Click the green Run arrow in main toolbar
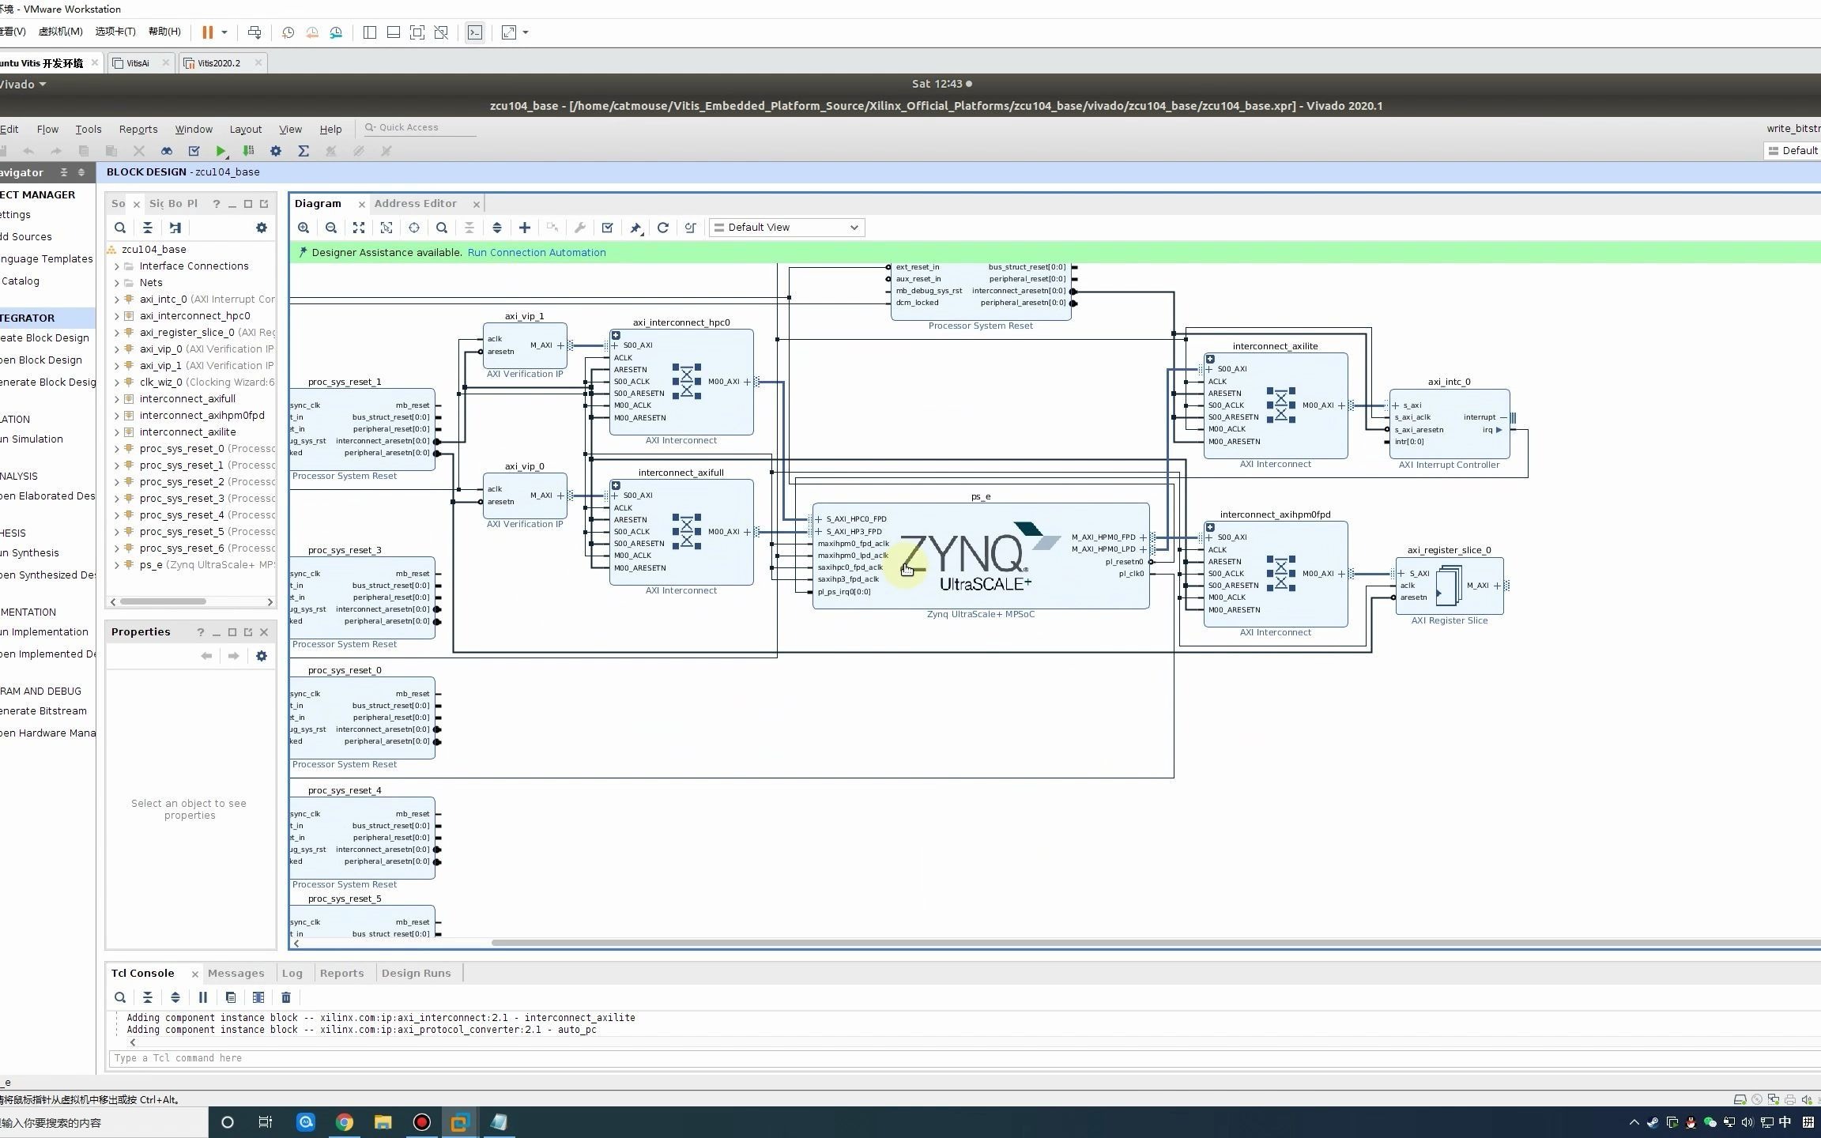Image resolution: width=1821 pixels, height=1138 pixels. click(221, 151)
